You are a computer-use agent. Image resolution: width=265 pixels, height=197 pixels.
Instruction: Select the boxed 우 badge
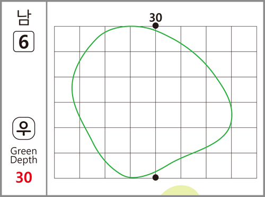coord(24,128)
